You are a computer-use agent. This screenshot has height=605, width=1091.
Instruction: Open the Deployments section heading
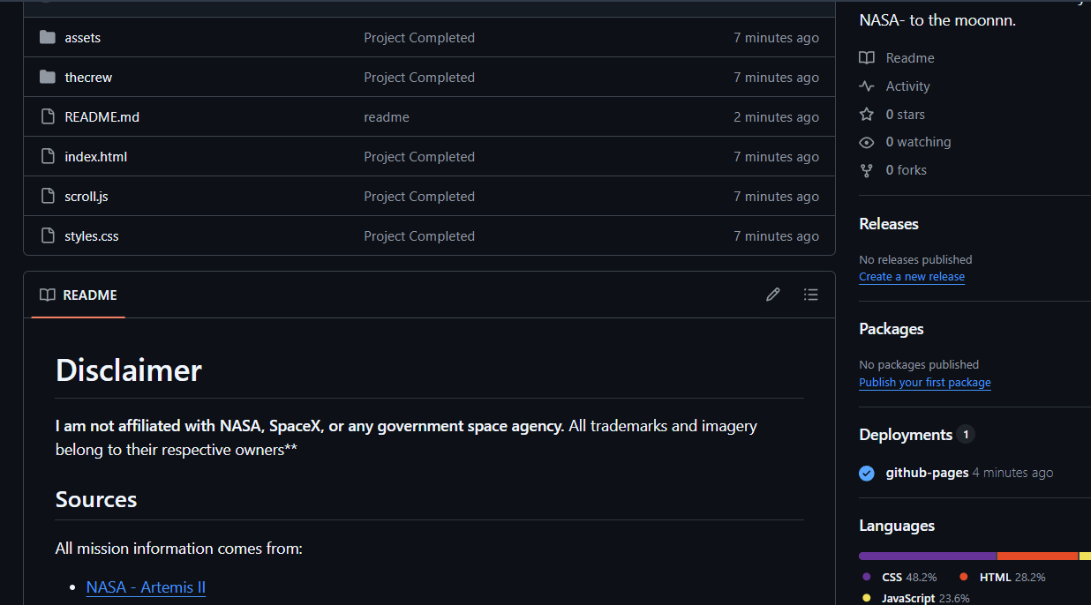(x=906, y=435)
